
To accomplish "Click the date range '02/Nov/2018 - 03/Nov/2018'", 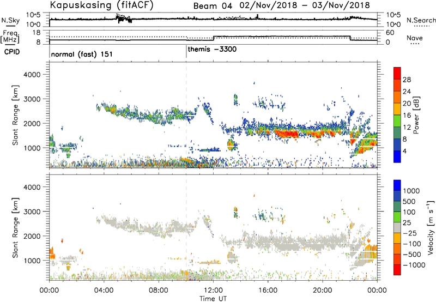I will point(304,5).
